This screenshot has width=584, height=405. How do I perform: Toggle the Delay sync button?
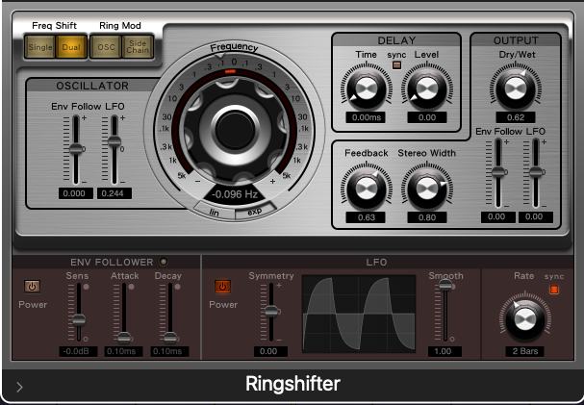tap(397, 65)
